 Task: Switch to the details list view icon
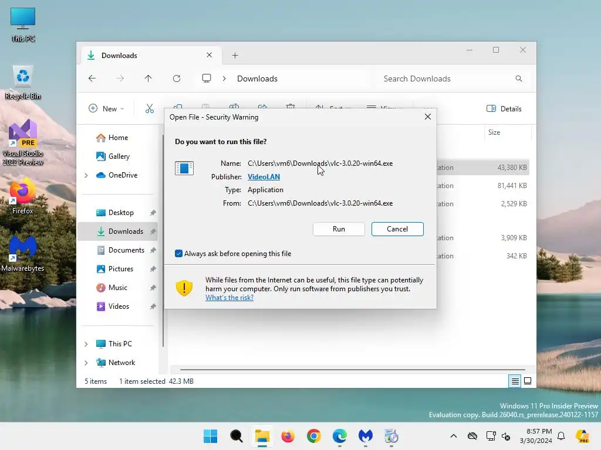pos(515,381)
